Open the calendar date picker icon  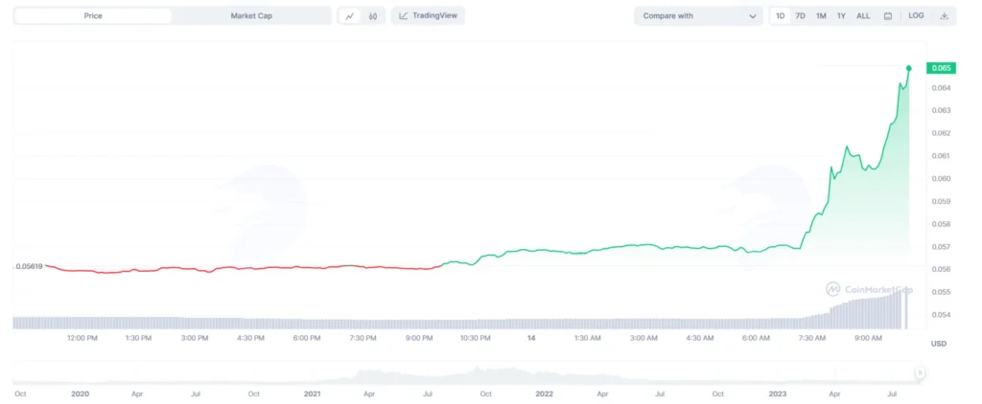coord(887,16)
